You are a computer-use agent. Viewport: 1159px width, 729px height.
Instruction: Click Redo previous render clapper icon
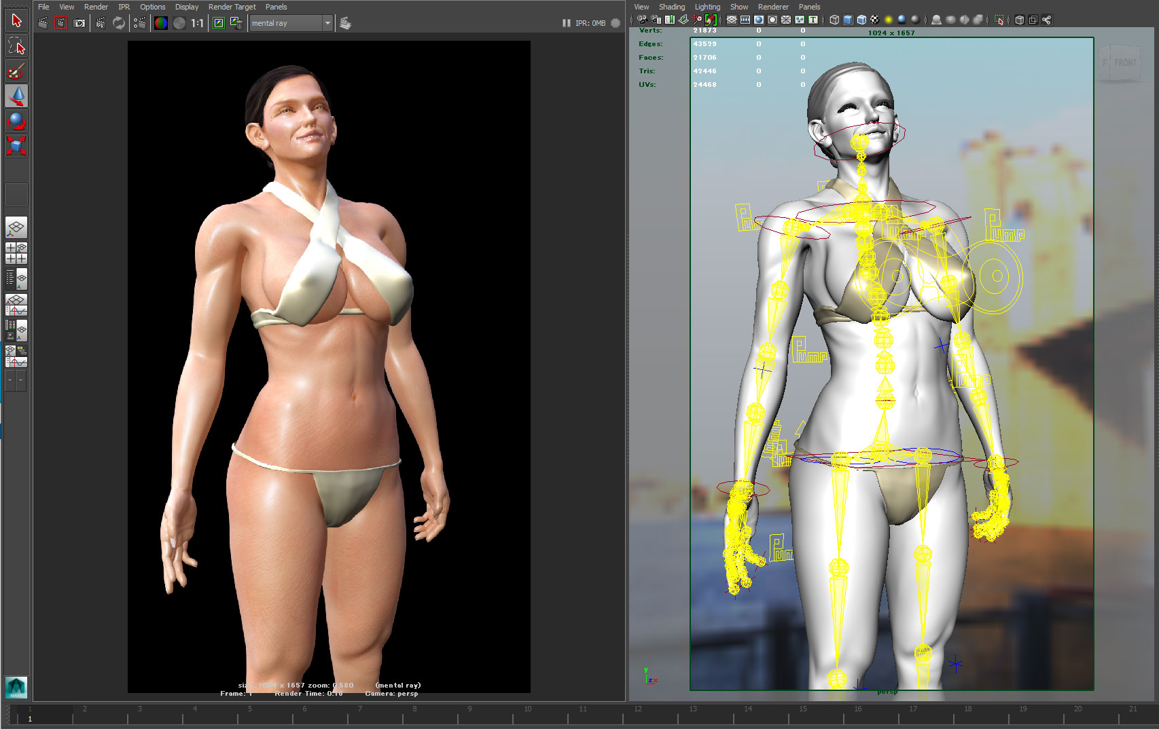coord(43,23)
